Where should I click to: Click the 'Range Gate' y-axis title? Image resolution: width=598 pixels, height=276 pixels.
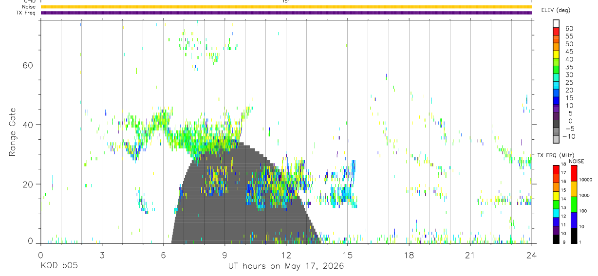[12, 132]
